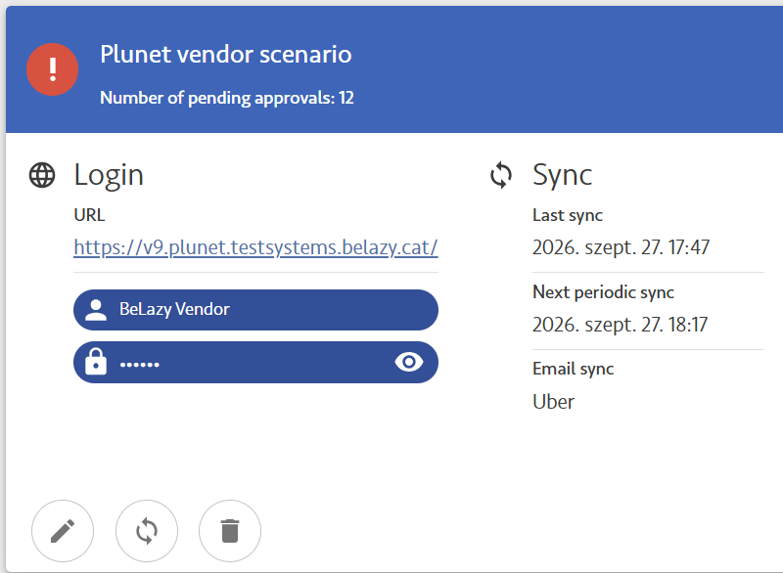Click the Login section heading
Image resolution: width=783 pixels, height=573 pixels.
pyautogui.click(x=109, y=175)
